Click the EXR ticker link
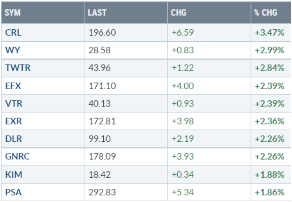The height and width of the screenshot is (202, 292). tap(13, 121)
